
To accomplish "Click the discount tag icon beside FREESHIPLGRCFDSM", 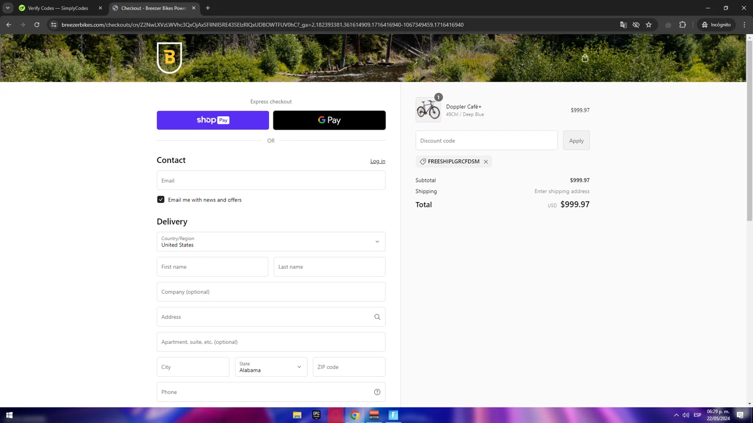I will point(423,161).
